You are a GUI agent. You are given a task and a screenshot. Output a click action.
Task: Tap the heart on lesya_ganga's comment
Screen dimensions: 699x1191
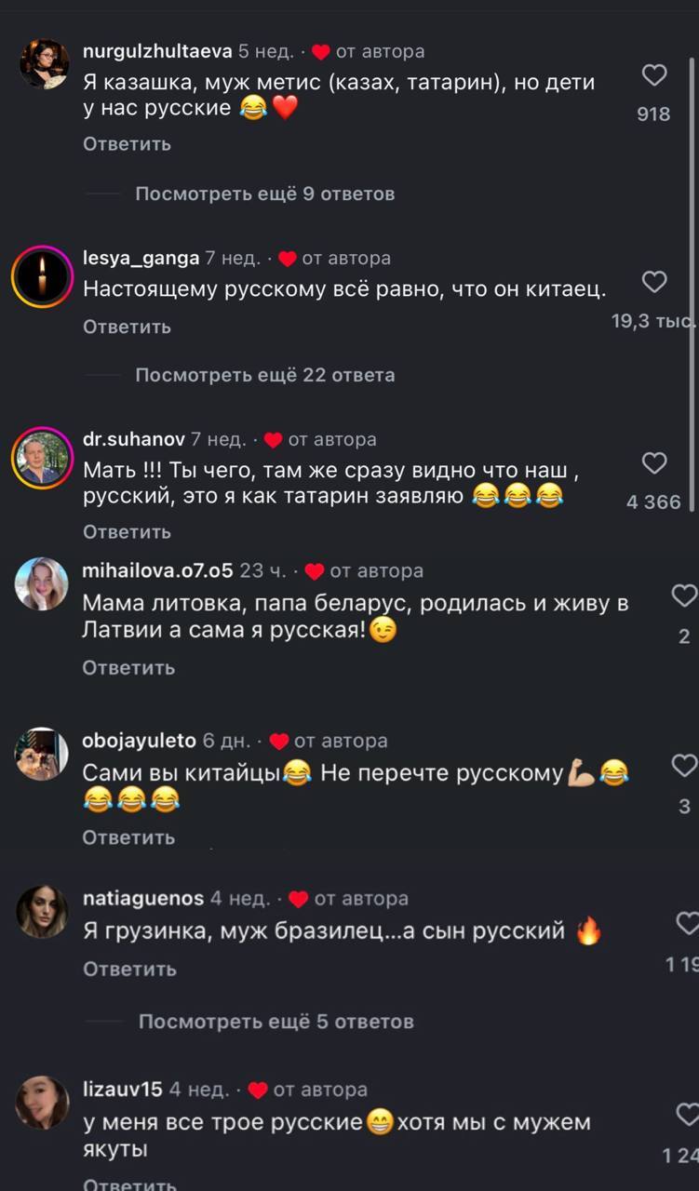[x=655, y=281]
